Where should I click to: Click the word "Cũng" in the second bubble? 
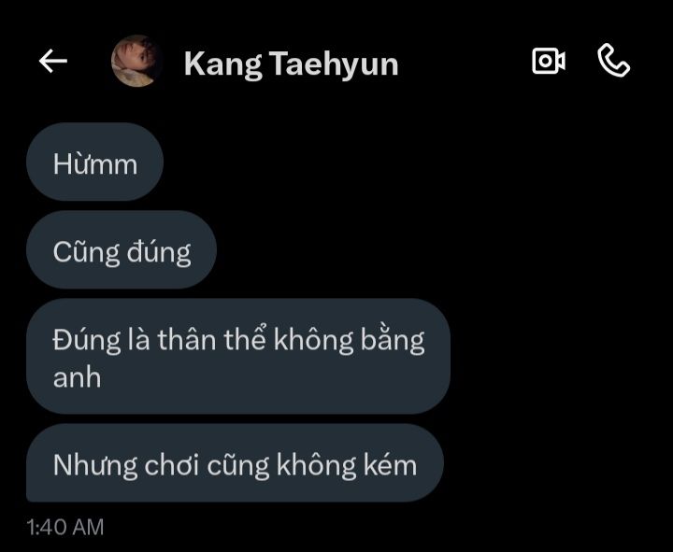tap(86, 252)
